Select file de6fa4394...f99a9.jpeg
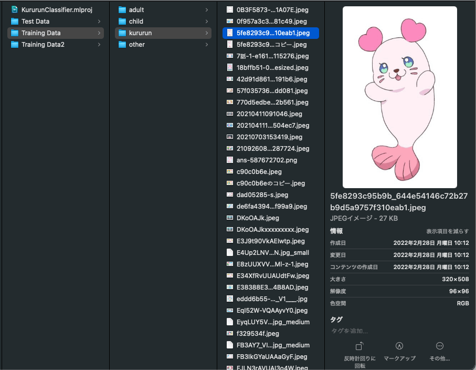Screen dimensions: 476x370 pyautogui.click(x=271, y=206)
